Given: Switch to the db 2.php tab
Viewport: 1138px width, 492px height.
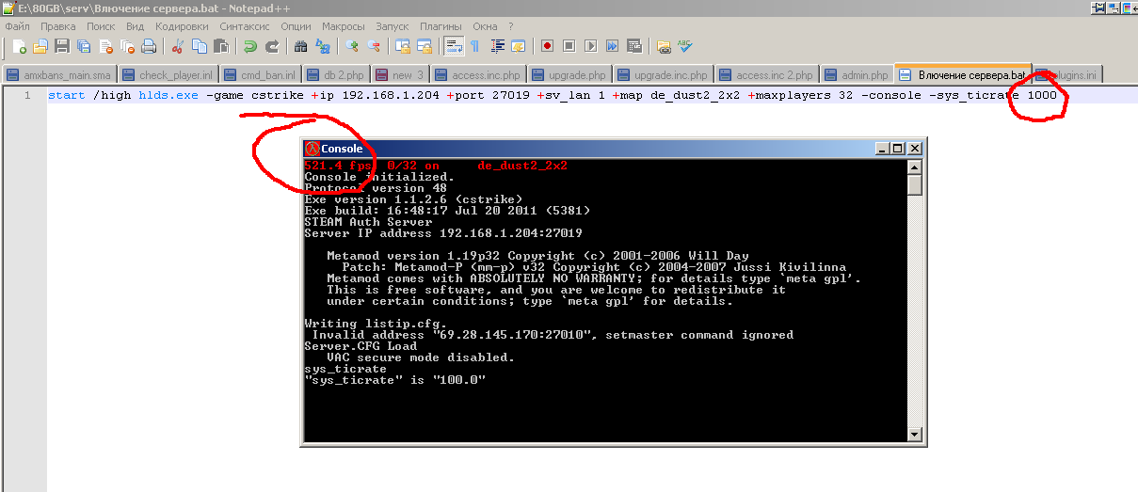Looking at the screenshot, I should 337,74.
